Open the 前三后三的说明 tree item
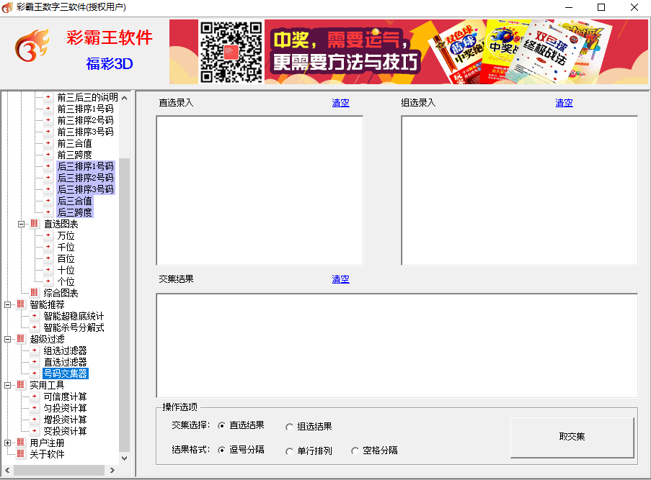The width and height of the screenshot is (651, 480). pyautogui.click(x=88, y=97)
